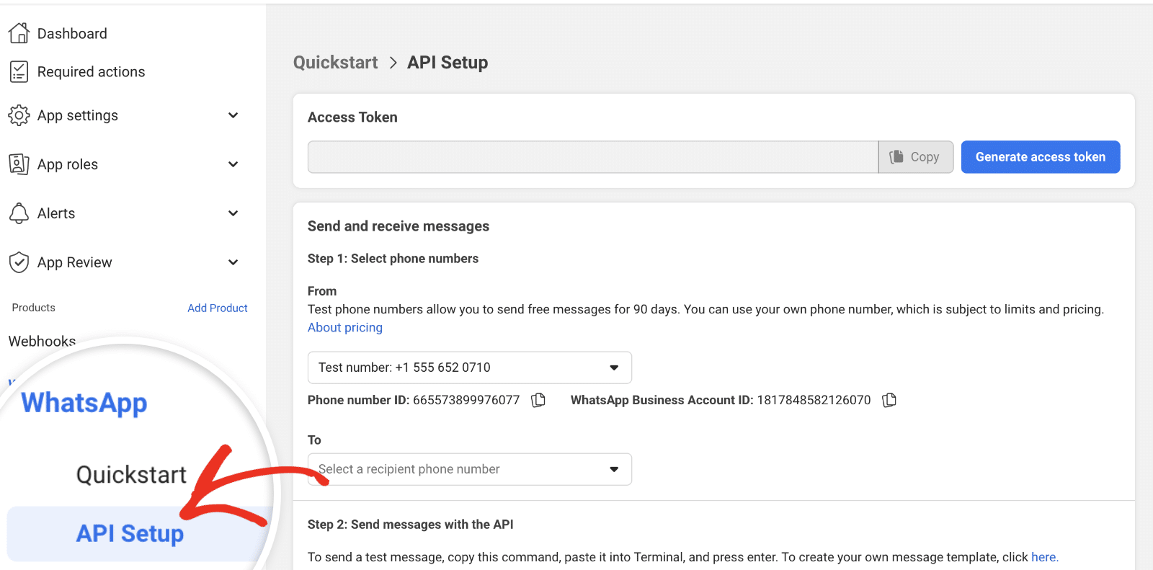Click the 'Step 2: Send messages with the API' heading

click(x=411, y=525)
